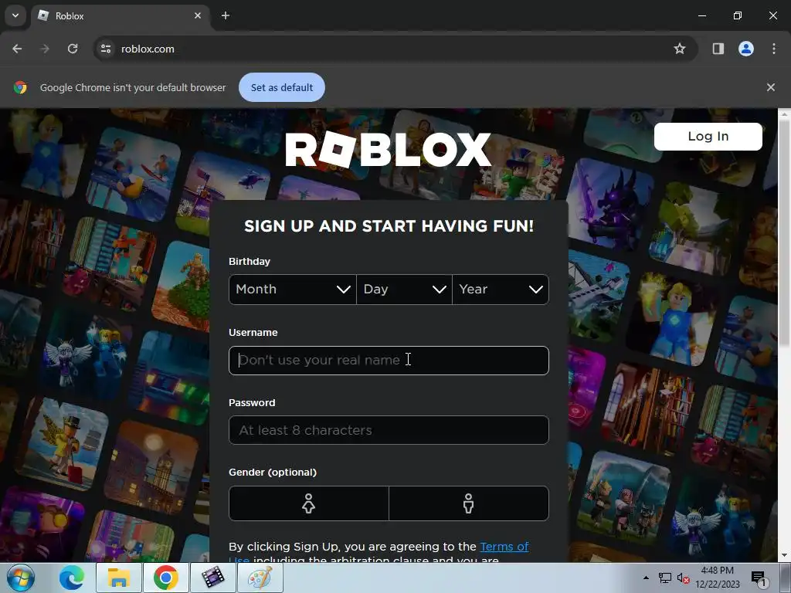
Task: Open the Chrome profile avatar
Action: click(746, 49)
